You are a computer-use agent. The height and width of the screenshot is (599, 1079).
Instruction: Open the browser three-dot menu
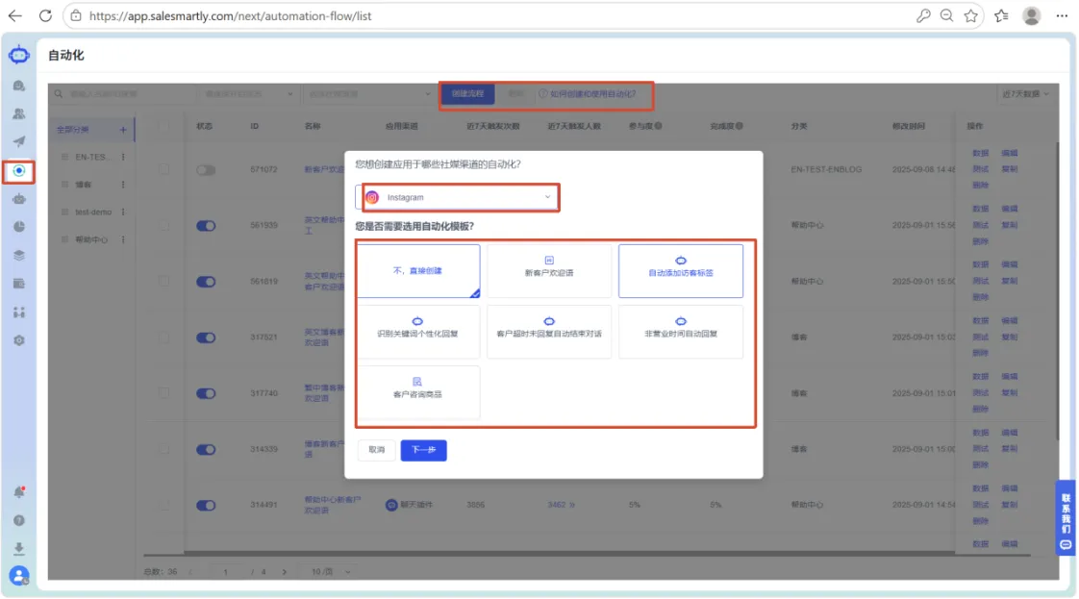point(1062,15)
